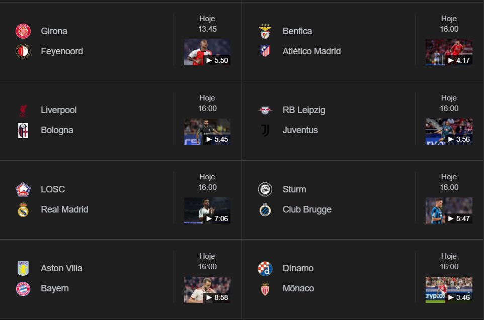Click the Liverpool liver bird crest
Viewport: 484px width, 320px height.
pyautogui.click(x=23, y=111)
